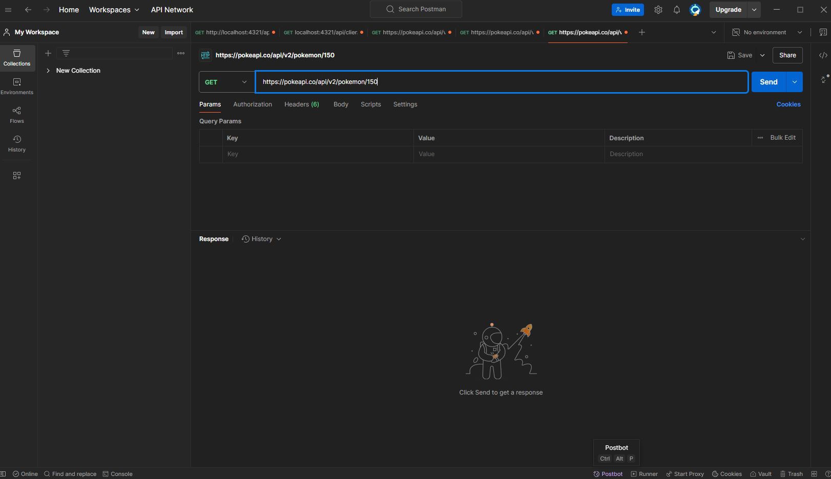831x479 pixels.
Task: Open the Save options arrow
Action: point(762,55)
